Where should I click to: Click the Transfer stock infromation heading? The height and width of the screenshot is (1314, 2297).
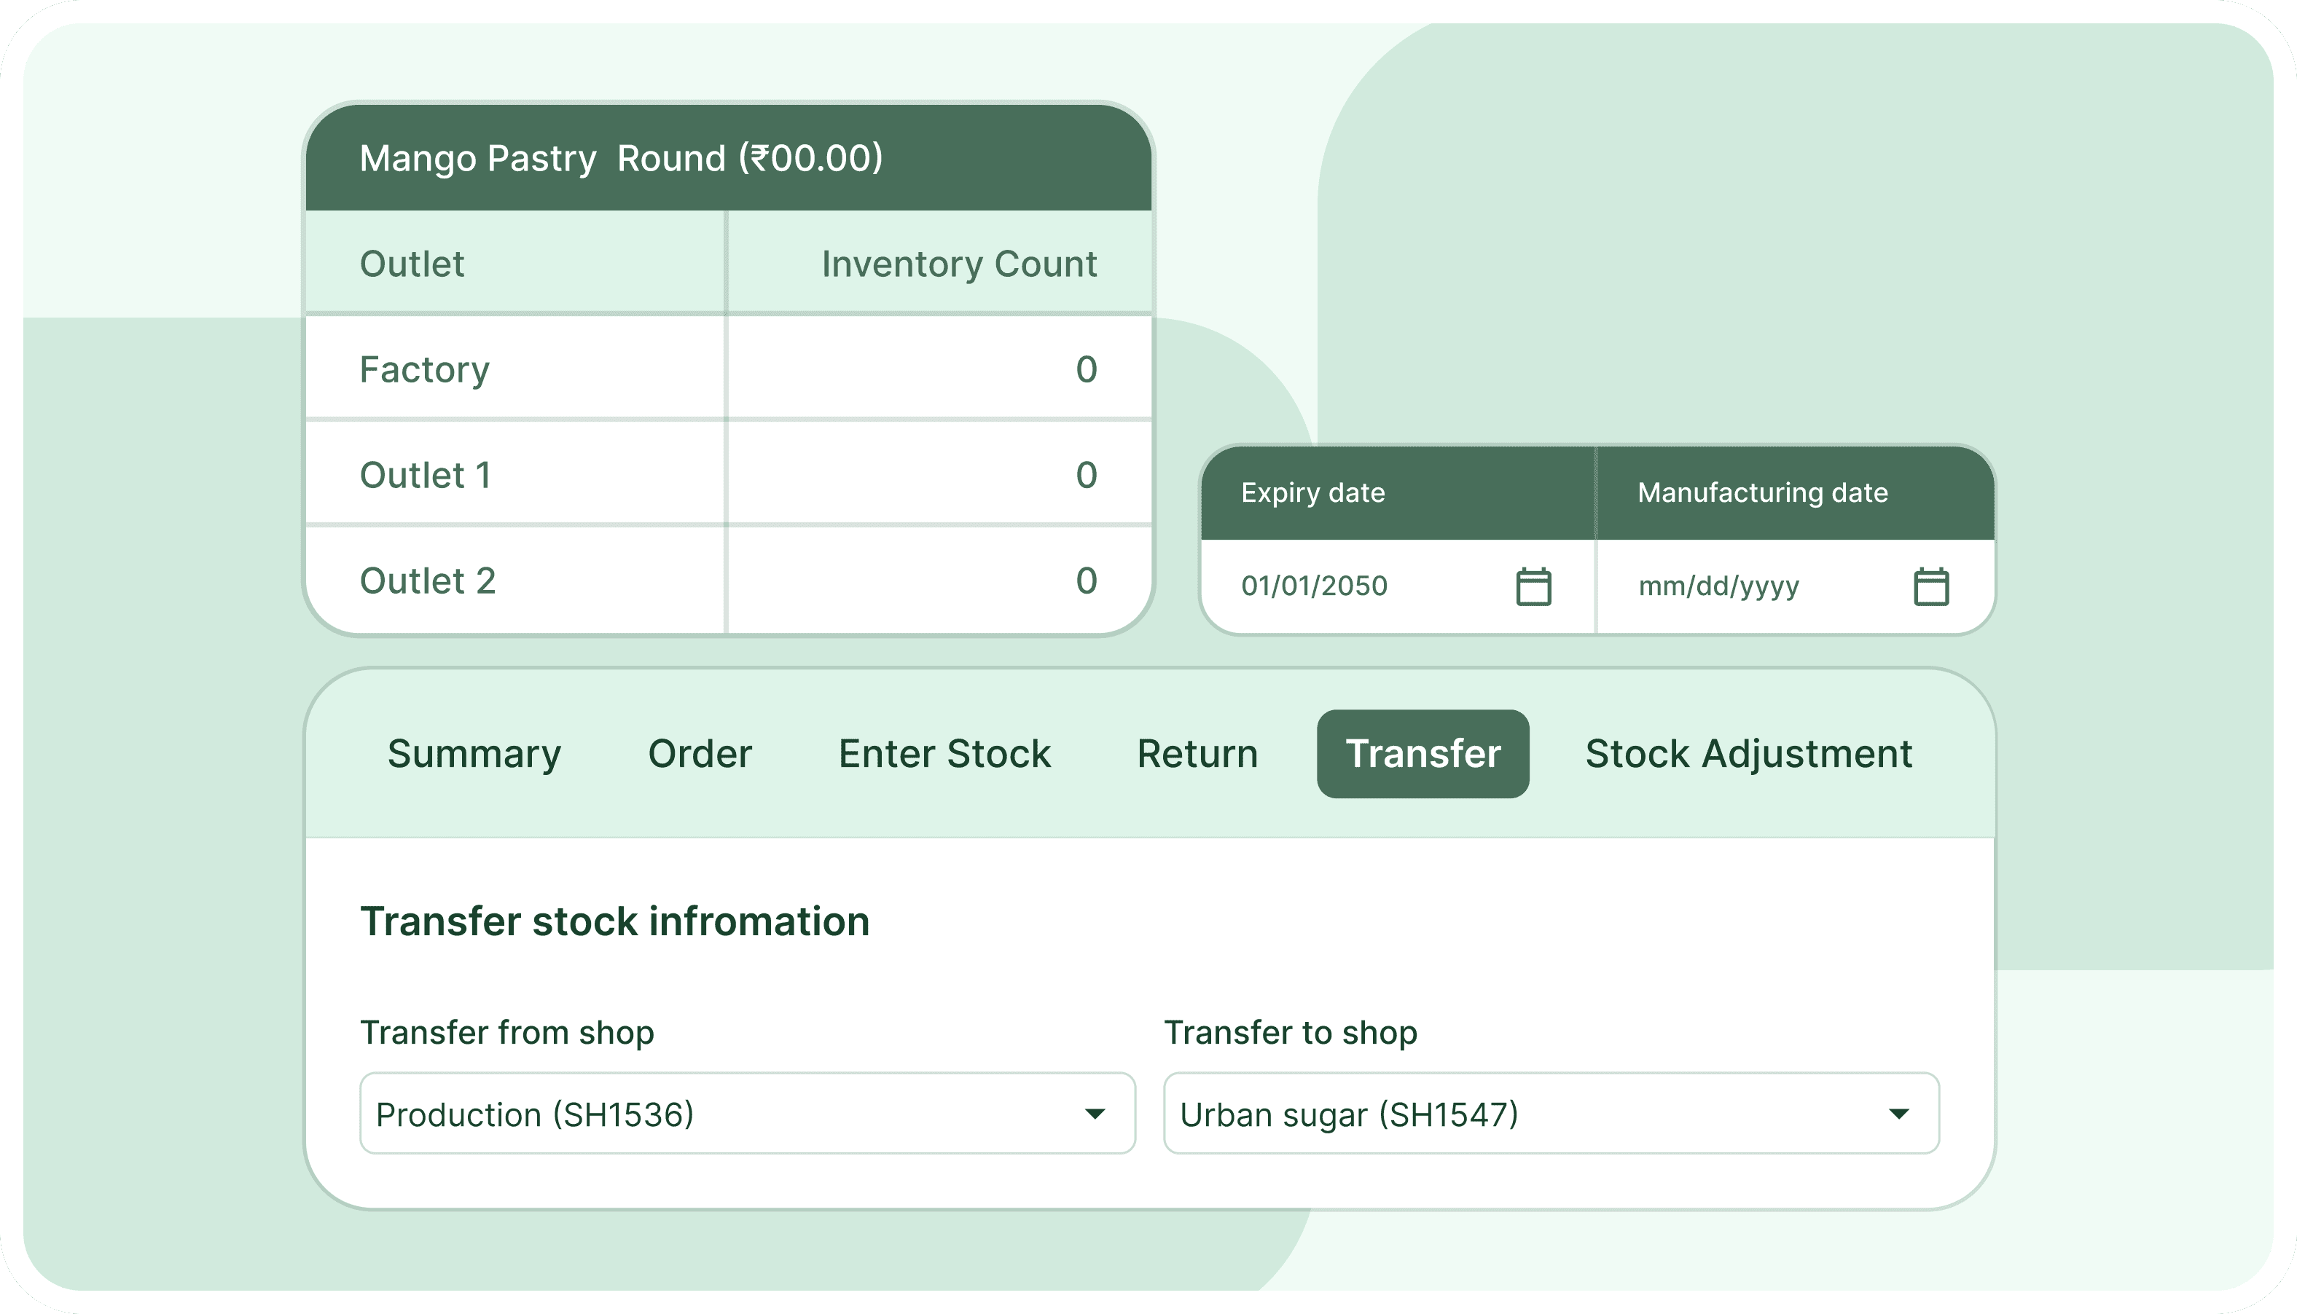pos(615,921)
